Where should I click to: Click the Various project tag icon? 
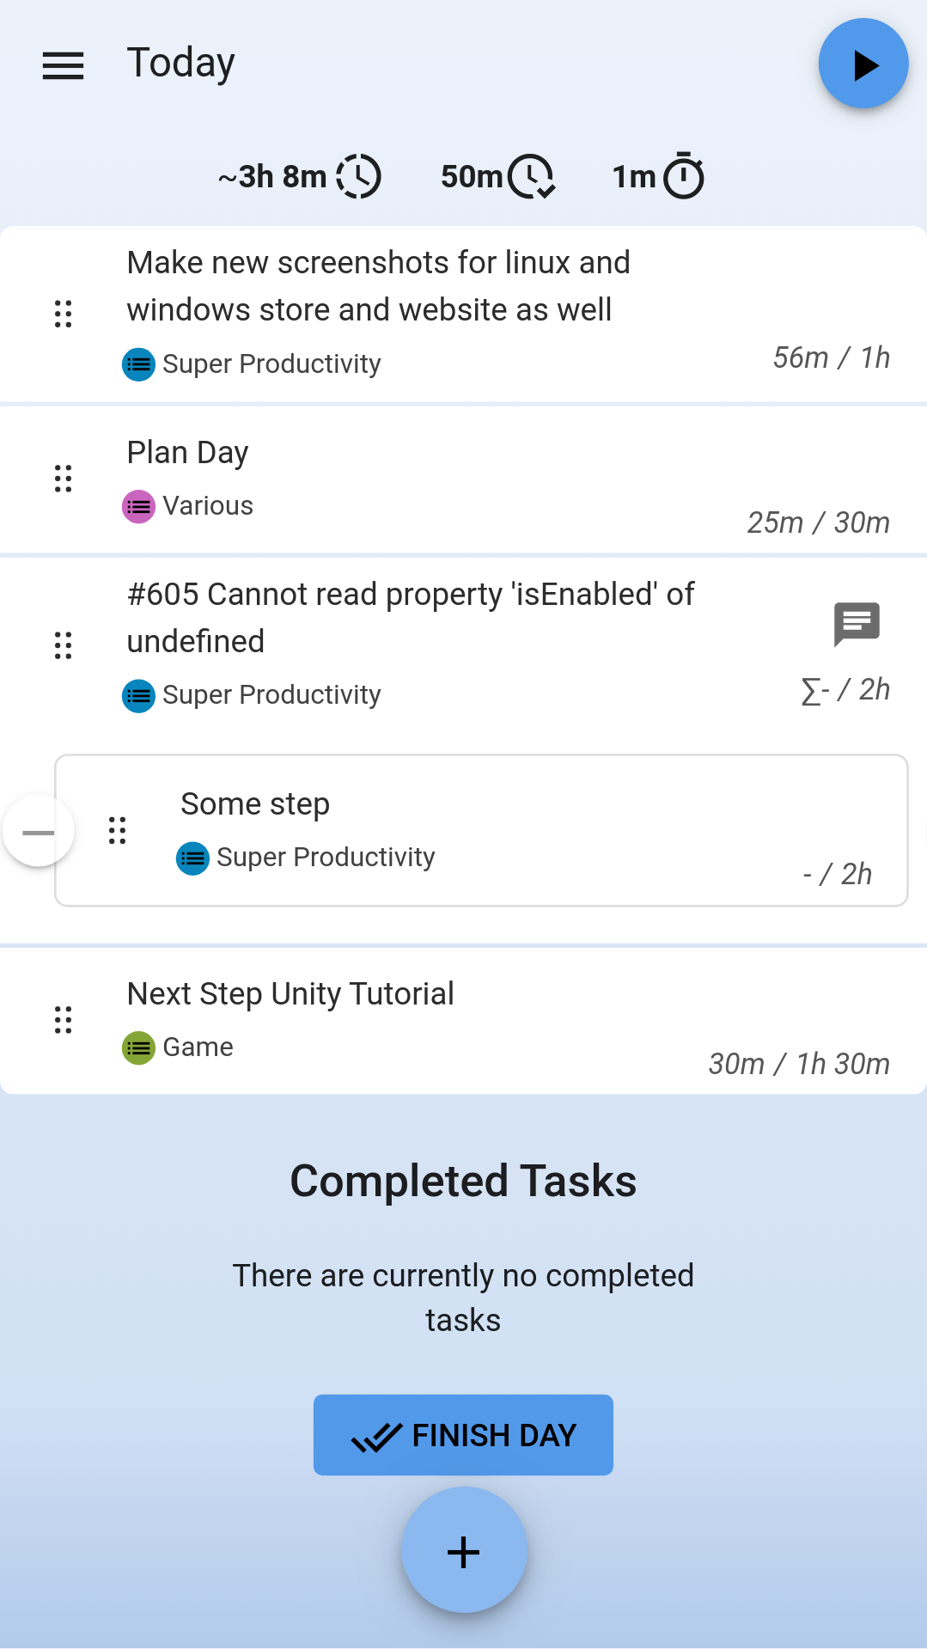pyautogui.click(x=138, y=506)
